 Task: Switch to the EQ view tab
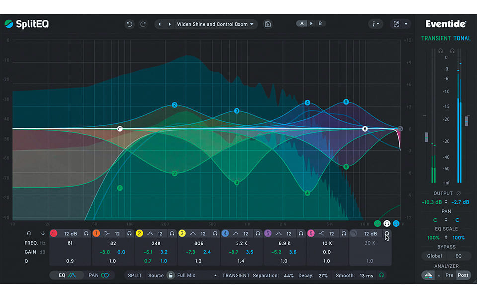point(67,275)
